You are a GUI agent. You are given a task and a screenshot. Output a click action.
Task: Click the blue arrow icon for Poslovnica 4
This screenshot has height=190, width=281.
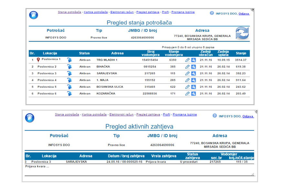[x=69, y=80]
